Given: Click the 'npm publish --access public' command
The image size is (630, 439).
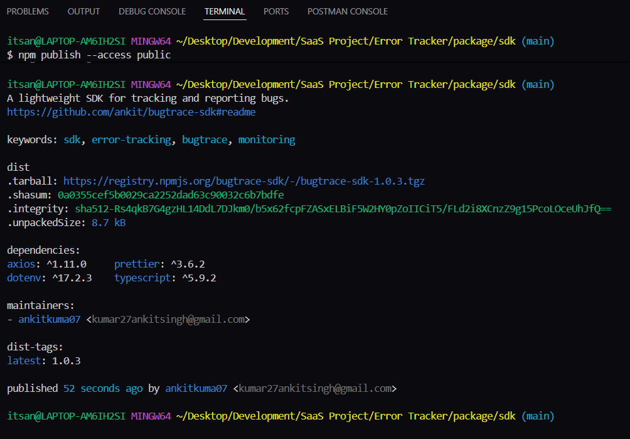Looking at the screenshot, I should click(94, 55).
